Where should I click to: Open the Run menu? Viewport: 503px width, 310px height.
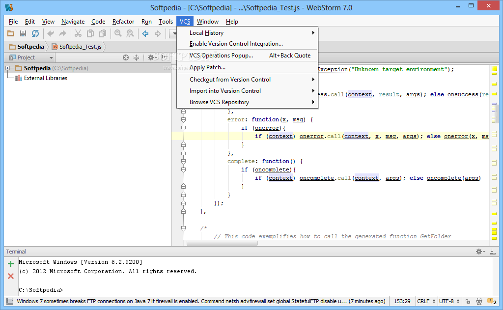pos(146,22)
